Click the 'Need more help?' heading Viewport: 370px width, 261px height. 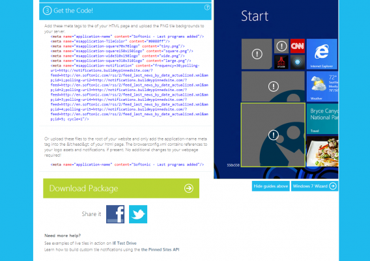pyautogui.click(x=63, y=236)
